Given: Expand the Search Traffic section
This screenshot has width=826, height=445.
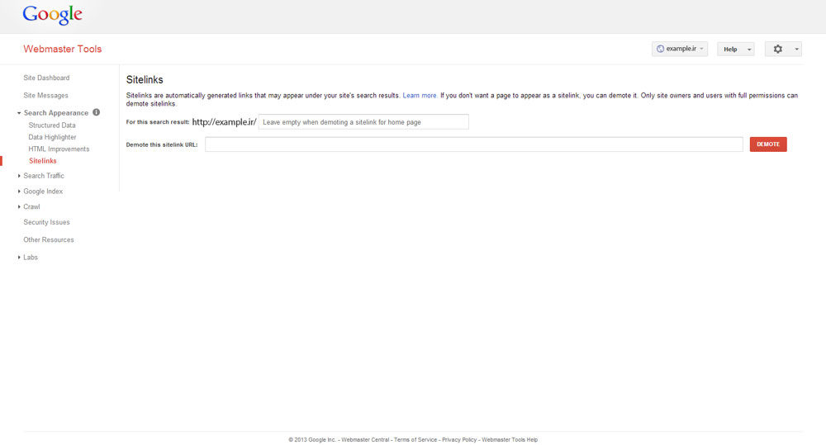Looking at the screenshot, I should pyautogui.click(x=19, y=176).
